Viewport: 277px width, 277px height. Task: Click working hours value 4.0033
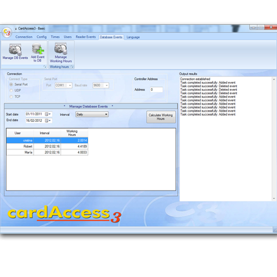pos(82,152)
